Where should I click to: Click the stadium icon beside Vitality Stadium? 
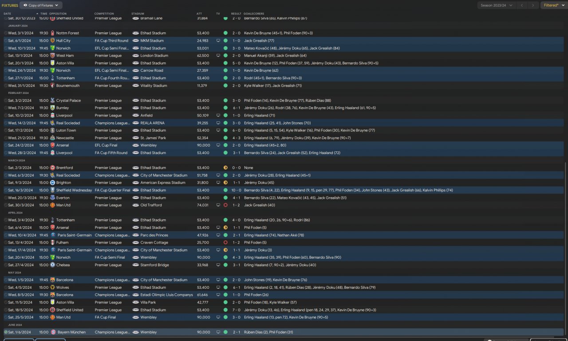click(x=136, y=86)
